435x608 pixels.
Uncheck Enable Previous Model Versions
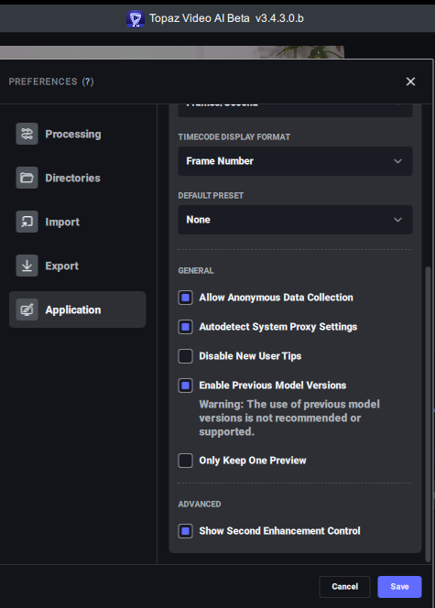(x=185, y=385)
